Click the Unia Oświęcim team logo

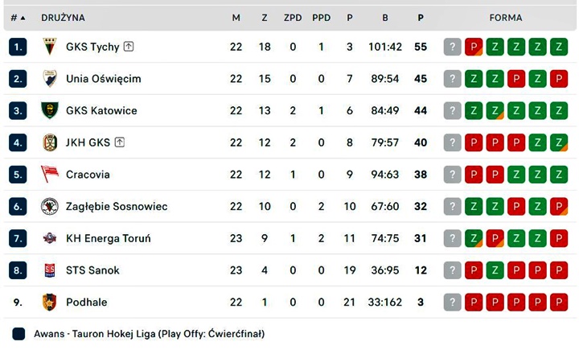coord(50,78)
